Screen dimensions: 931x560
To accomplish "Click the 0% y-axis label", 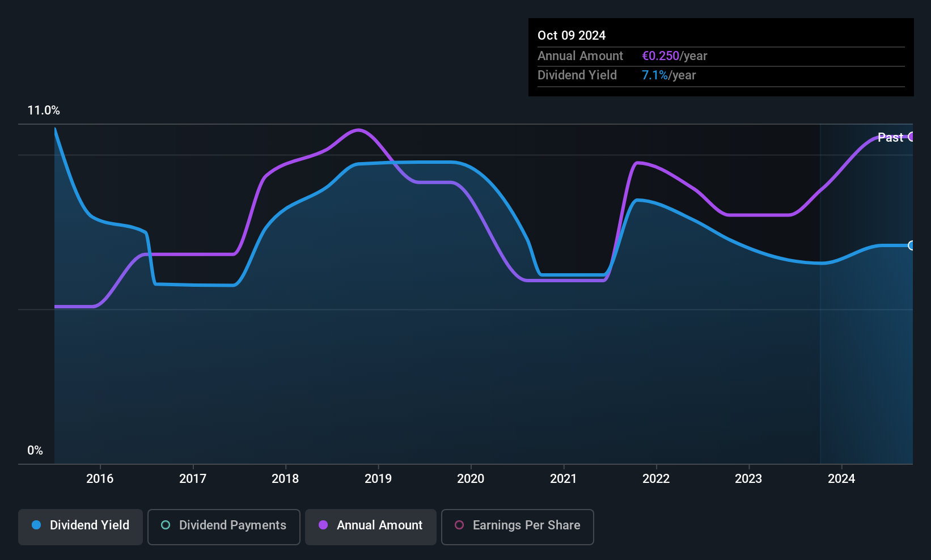I will pyautogui.click(x=35, y=451).
